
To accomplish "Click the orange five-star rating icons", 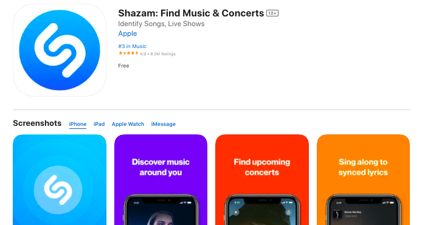I will tap(128, 54).
